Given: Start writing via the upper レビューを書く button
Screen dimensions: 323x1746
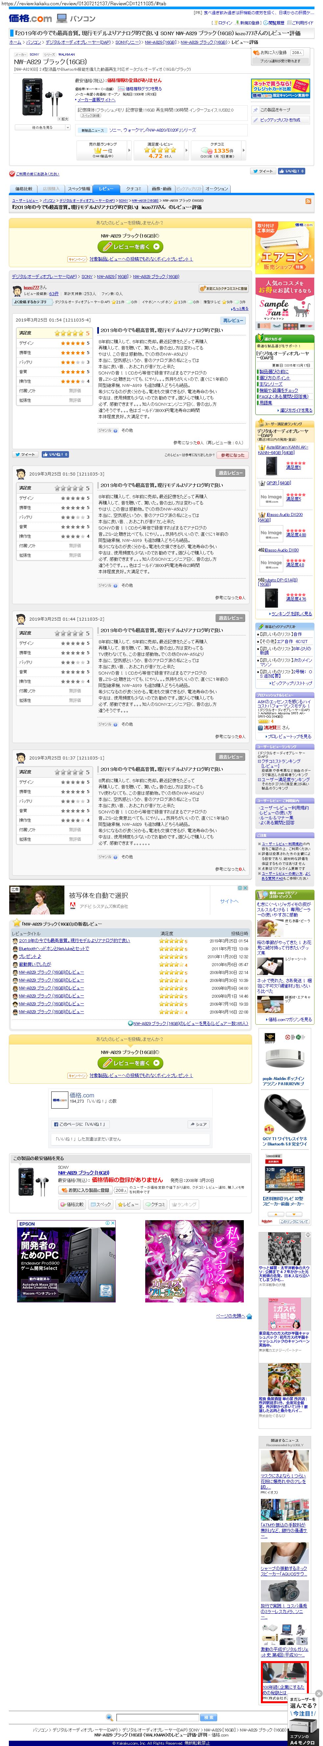Looking at the screenshot, I should [x=131, y=247].
